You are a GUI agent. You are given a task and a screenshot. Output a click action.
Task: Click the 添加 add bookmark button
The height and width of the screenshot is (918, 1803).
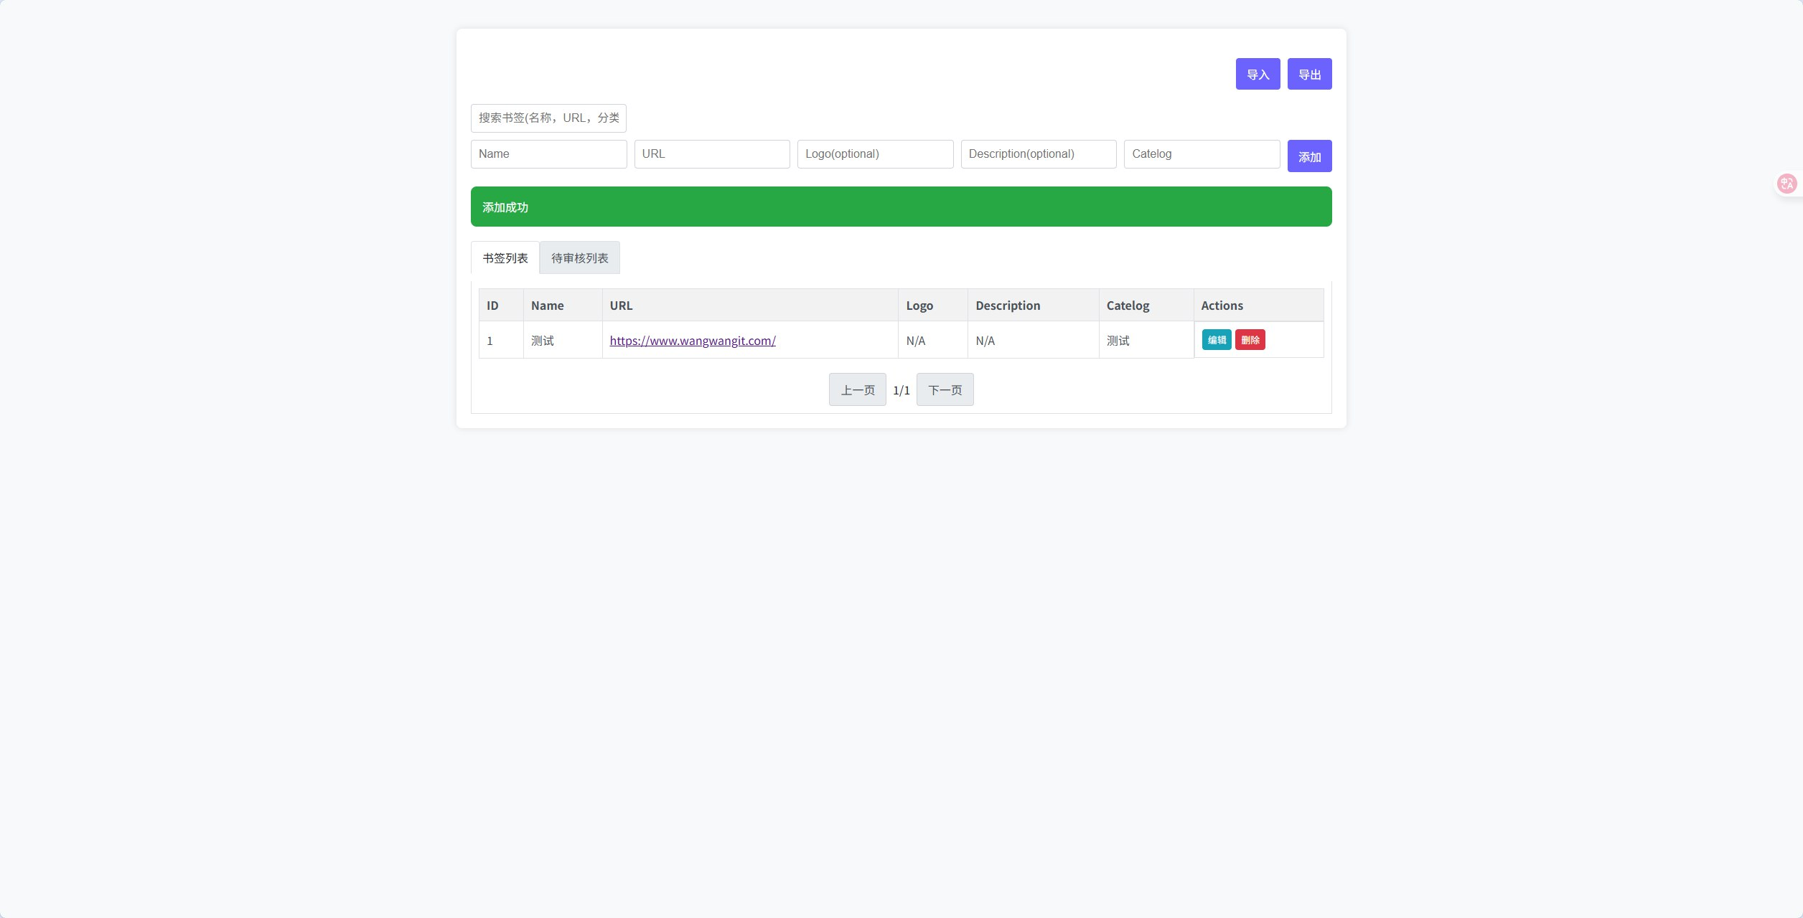(x=1309, y=156)
